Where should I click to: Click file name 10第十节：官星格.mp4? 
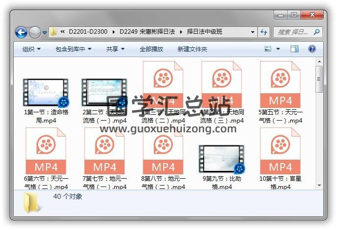280,183
